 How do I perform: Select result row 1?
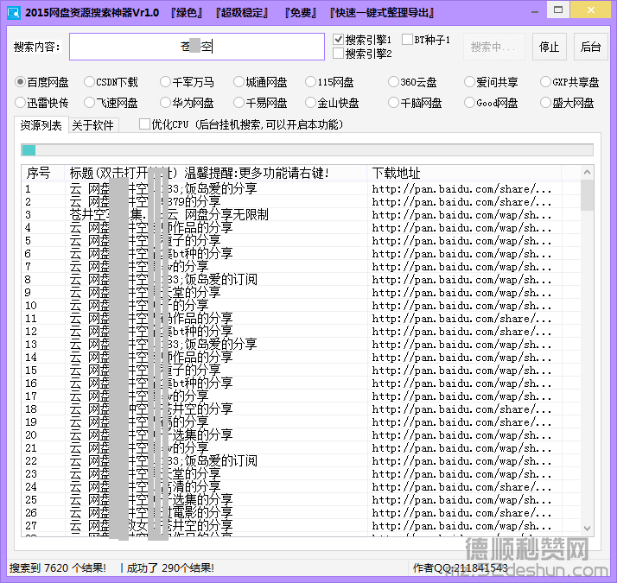301,189
